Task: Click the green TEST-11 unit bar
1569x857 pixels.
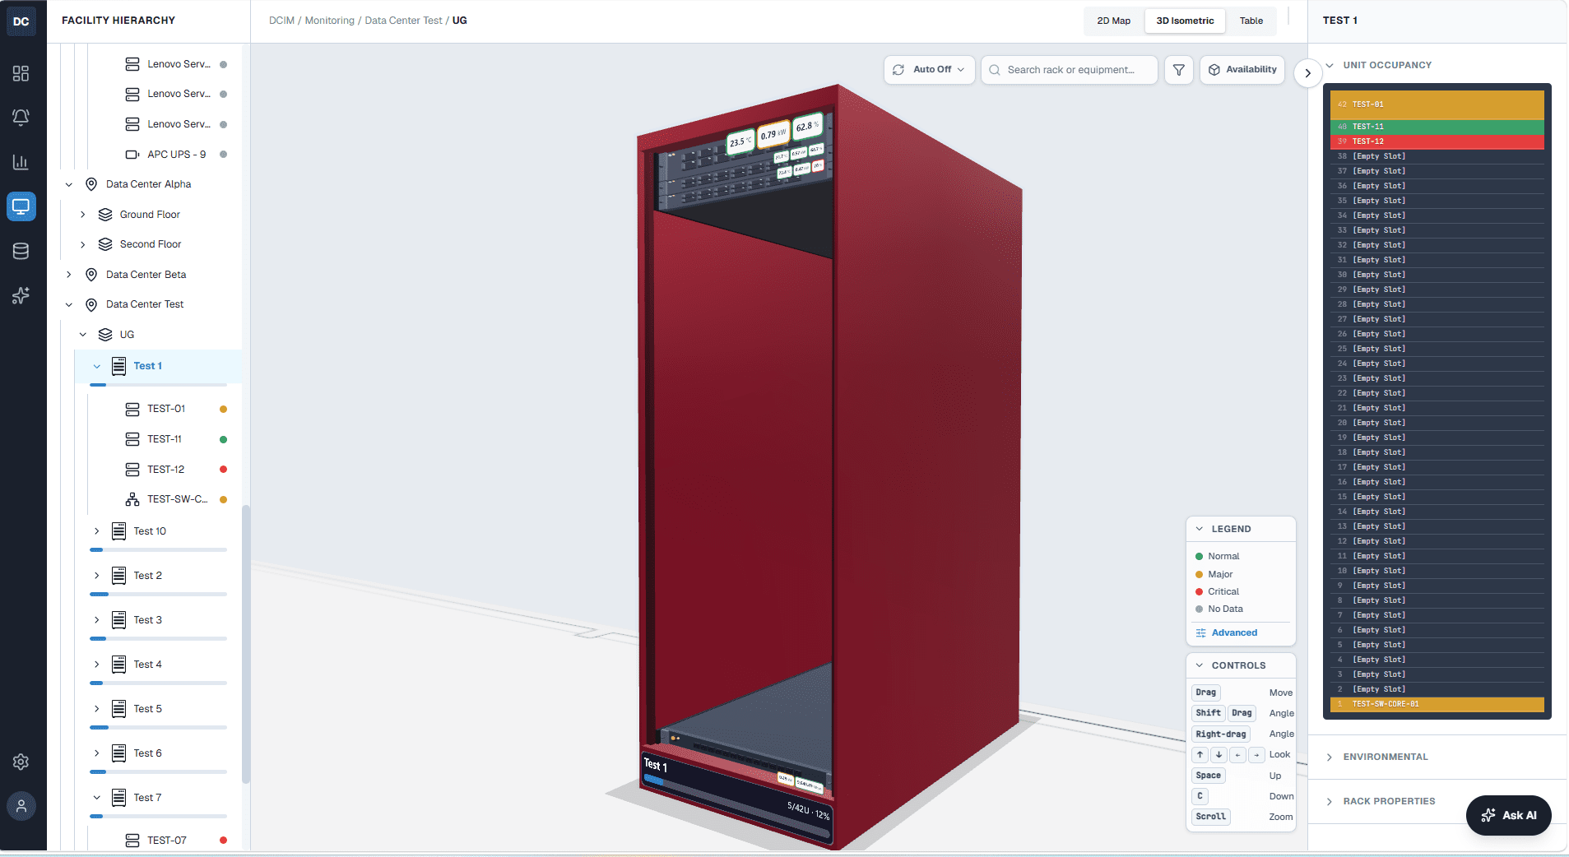Action: click(x=1437, y=127)
